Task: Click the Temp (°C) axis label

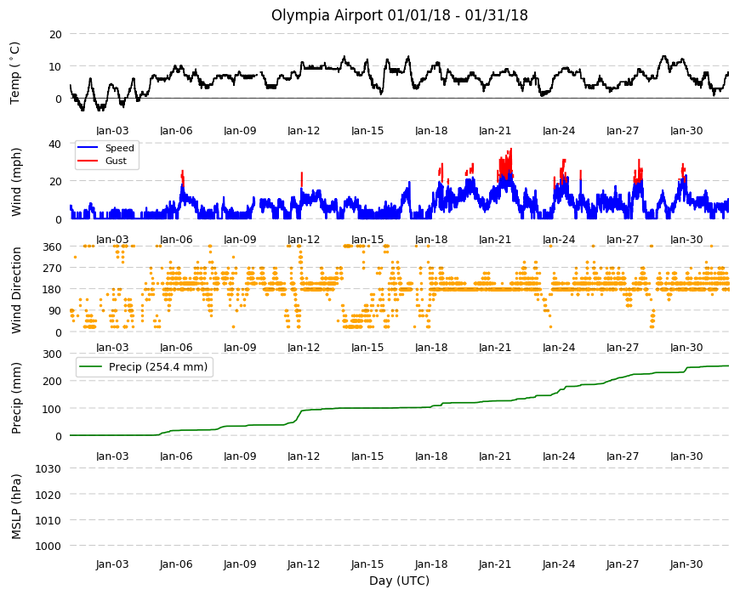Action: (x=15, y=72)
